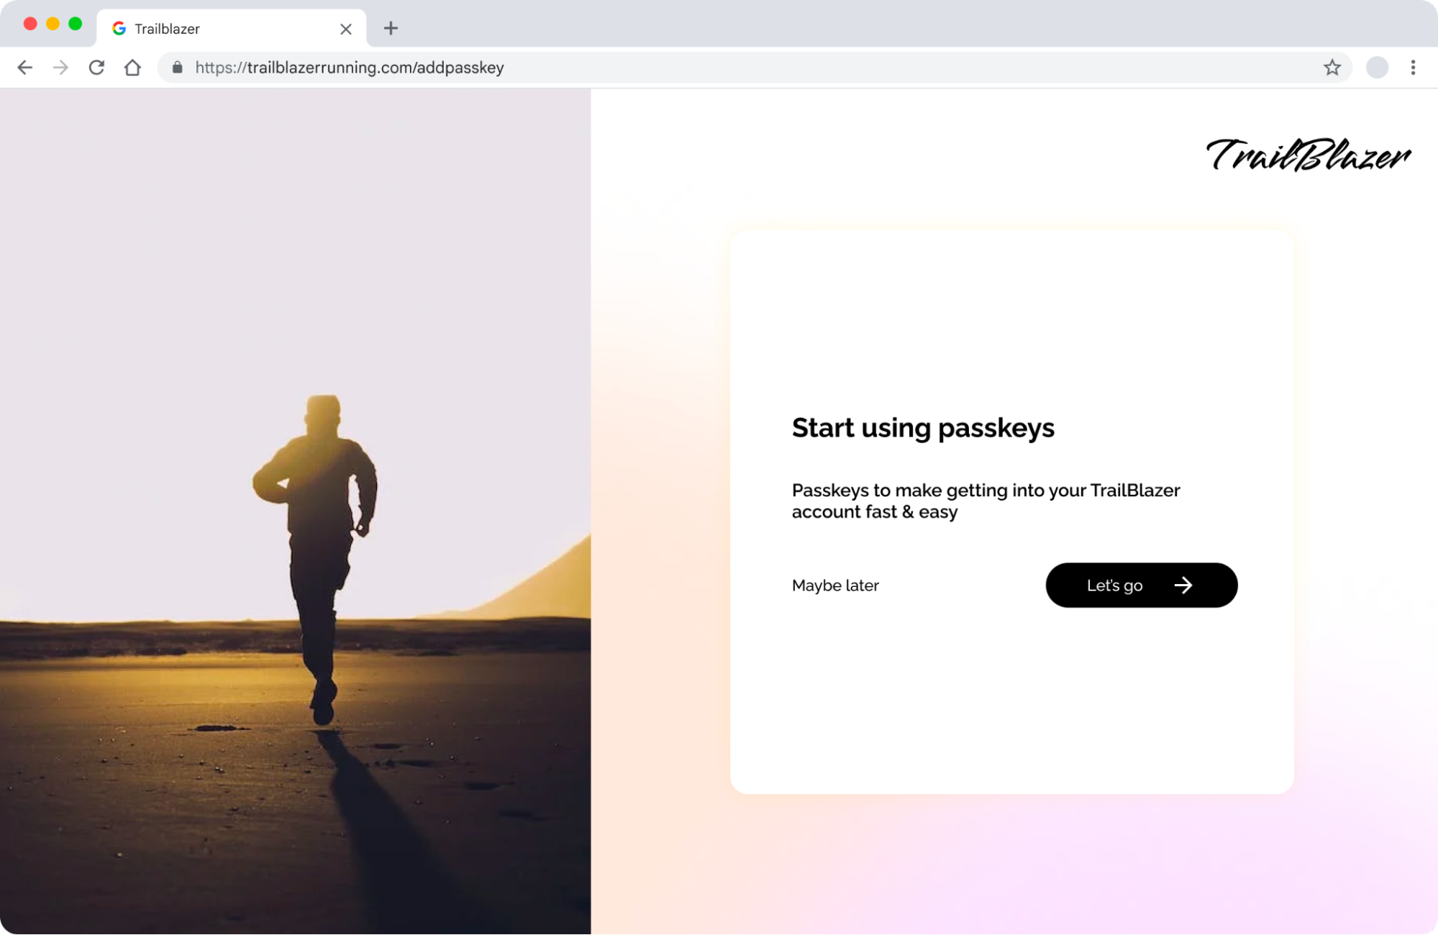Image resolution: width=1438 pixels, height=935 pixels.
Task: Click the arrow inside Let's go
Action: (x=1183, y=585)
